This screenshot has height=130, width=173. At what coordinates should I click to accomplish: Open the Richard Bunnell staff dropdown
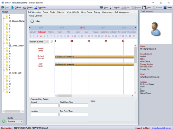39,42
